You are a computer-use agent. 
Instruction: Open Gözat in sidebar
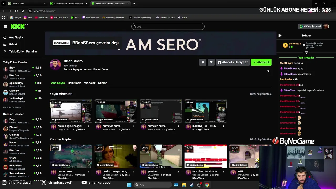[10, 44]
